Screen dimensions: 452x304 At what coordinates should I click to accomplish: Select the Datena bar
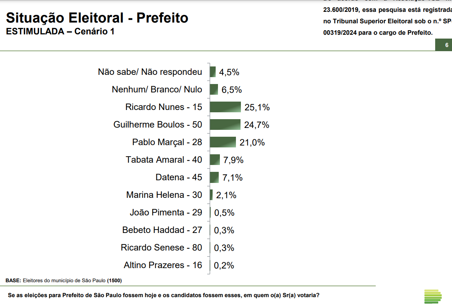coord(214,177)
